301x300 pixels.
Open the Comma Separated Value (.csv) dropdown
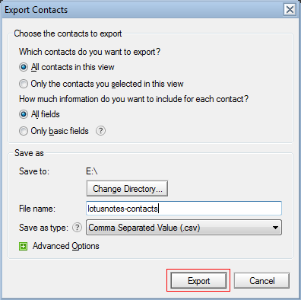184,228
